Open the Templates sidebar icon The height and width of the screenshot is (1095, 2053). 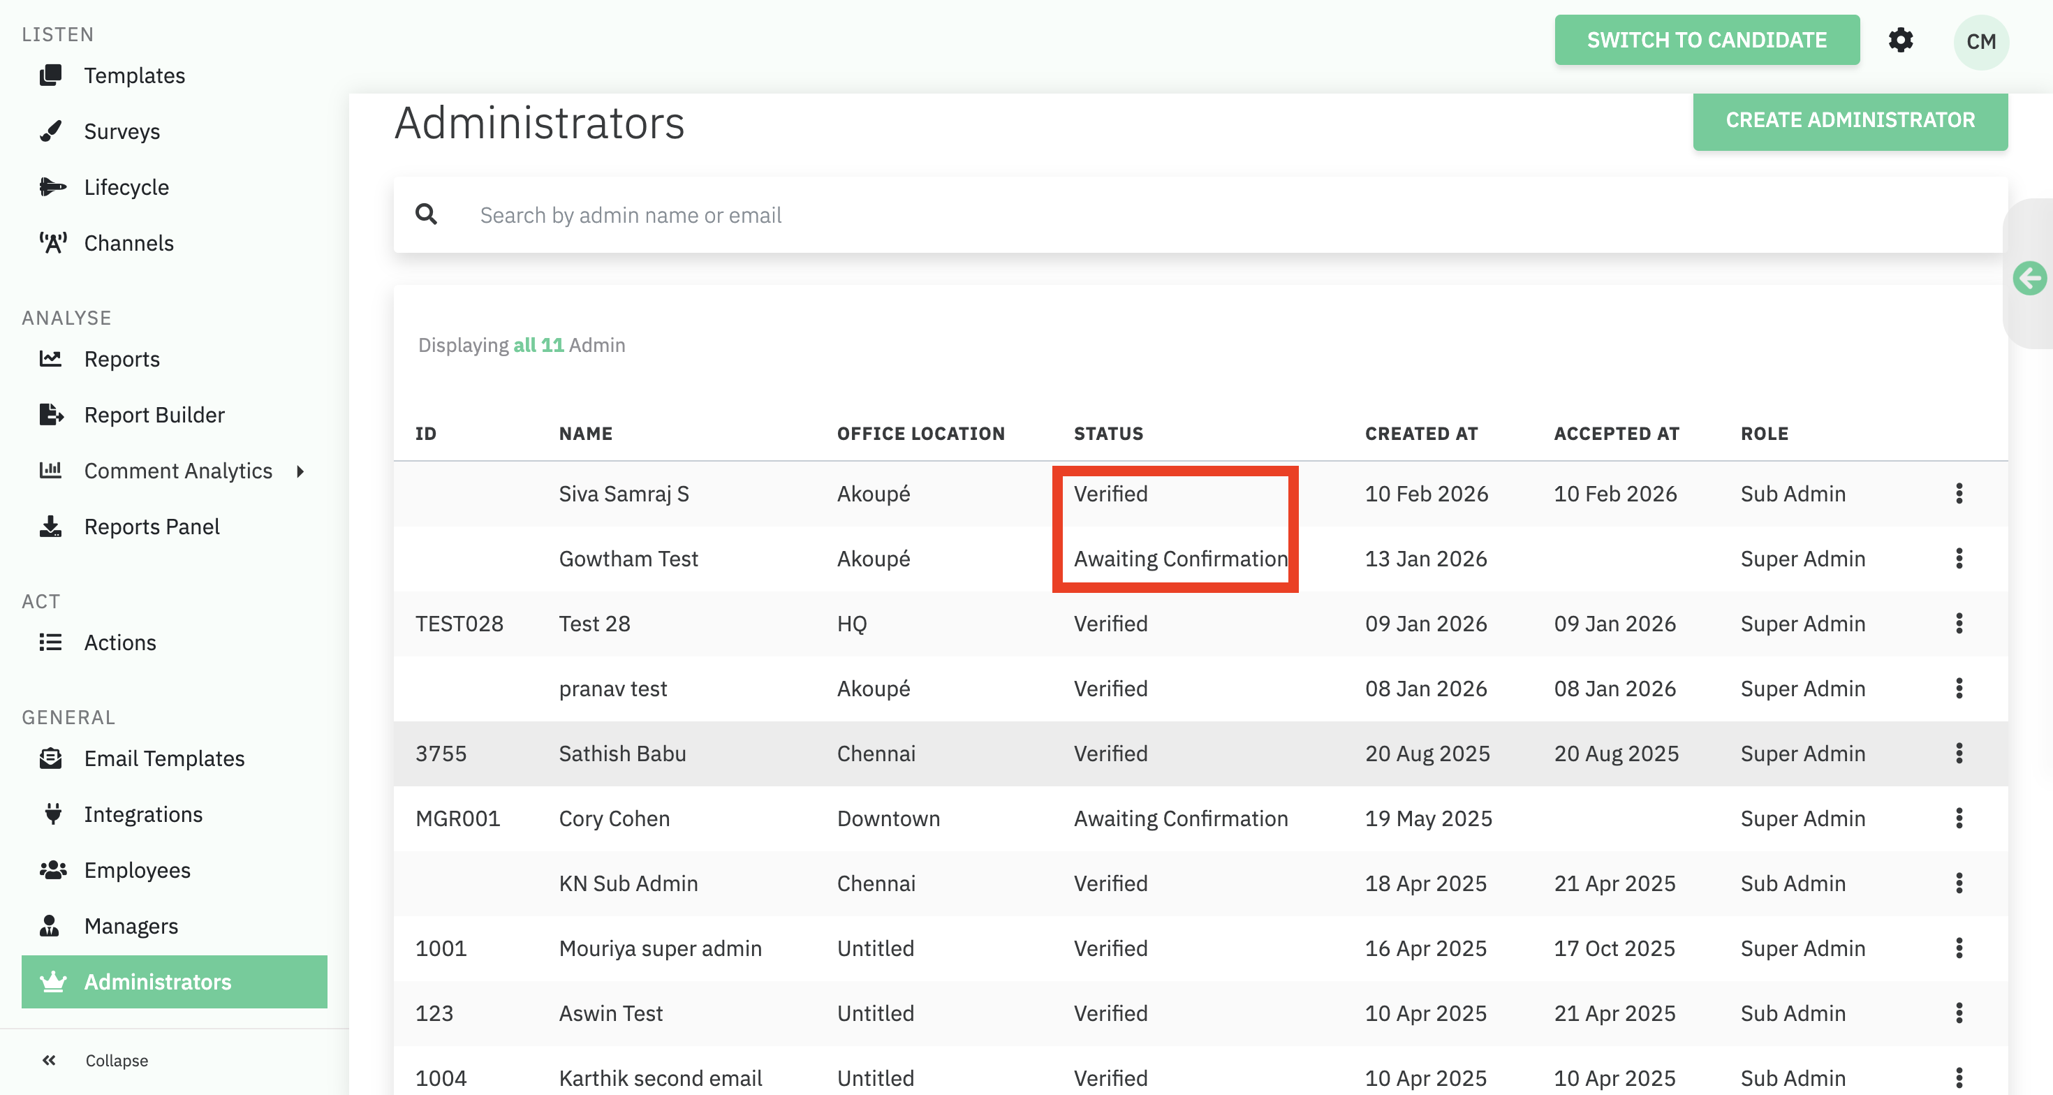pyautogui.click(x=51, y=75)
